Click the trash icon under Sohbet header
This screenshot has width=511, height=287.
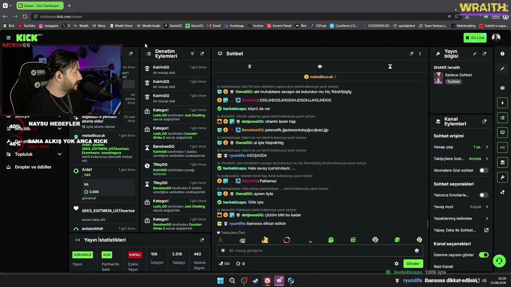click(250, 67)
